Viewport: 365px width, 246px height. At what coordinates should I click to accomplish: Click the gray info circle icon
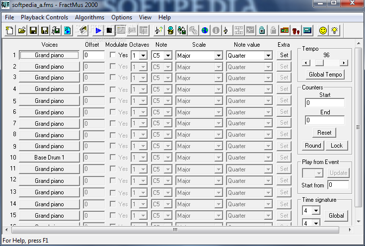point(216,30)
